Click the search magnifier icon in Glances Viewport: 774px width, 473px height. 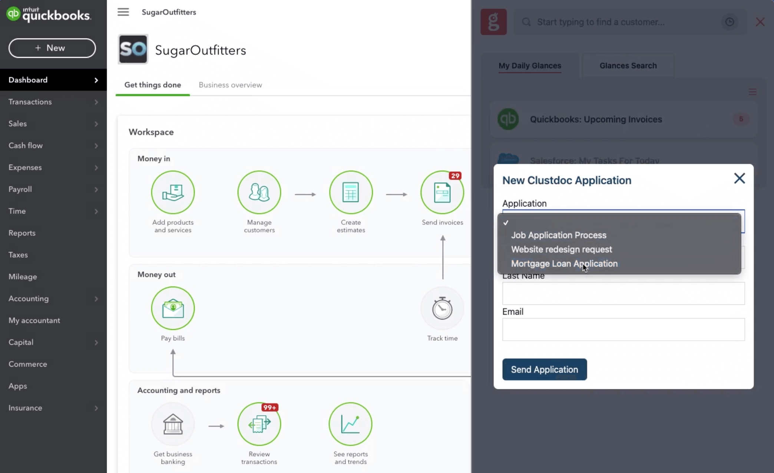coord(526,22)
